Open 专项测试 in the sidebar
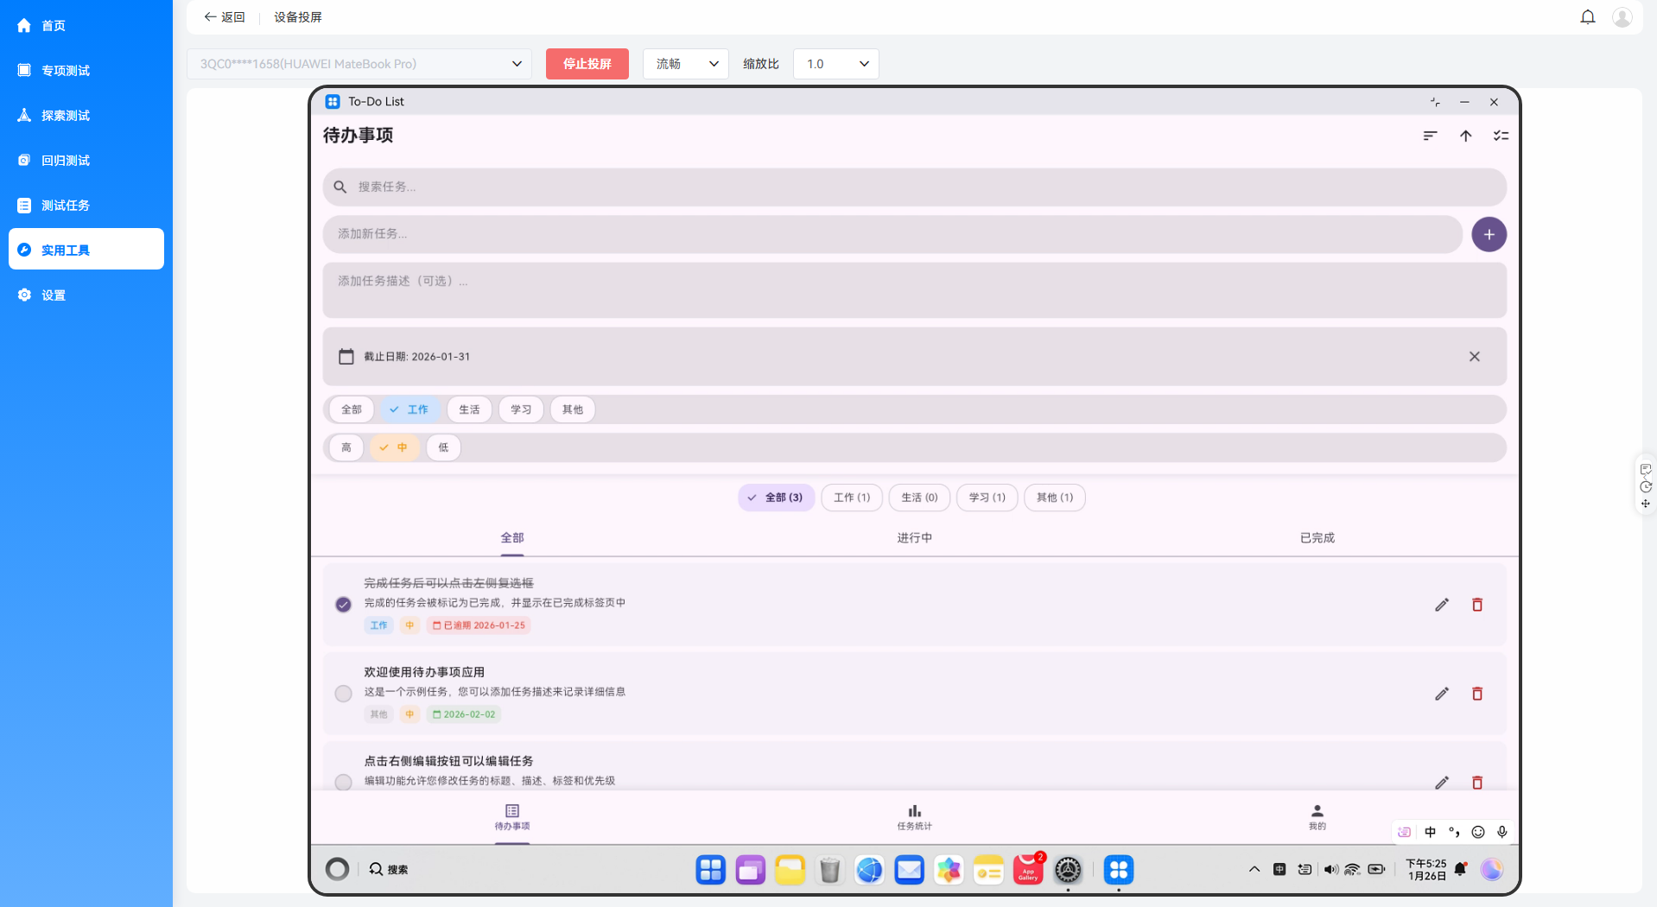The width and height of the screenshot is (1657, 907). pyautogui.click(x=86, y=70)
